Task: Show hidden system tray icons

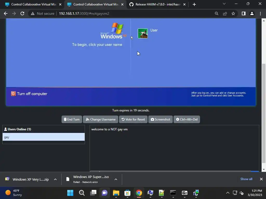Action: point(228,193)
